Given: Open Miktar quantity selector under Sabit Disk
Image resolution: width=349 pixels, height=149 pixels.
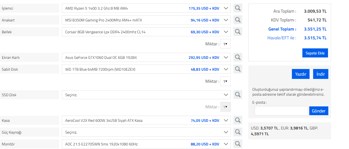Looking at the screenshot, I should tap(225, 81).
